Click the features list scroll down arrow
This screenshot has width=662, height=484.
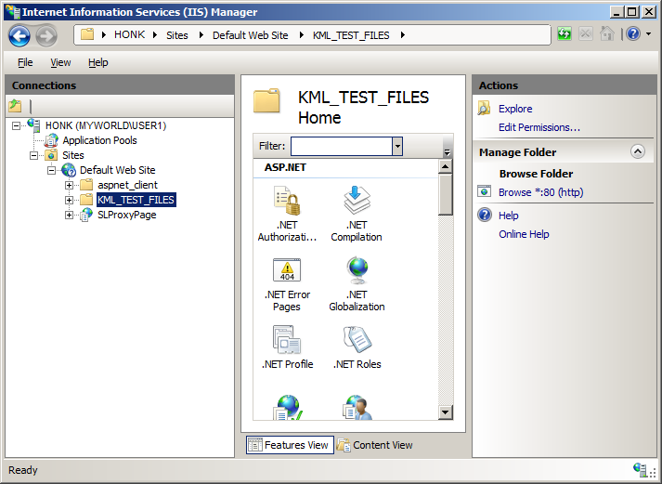pos(445,412)
